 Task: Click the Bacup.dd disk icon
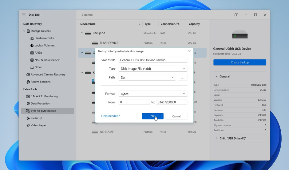point(88,33)
